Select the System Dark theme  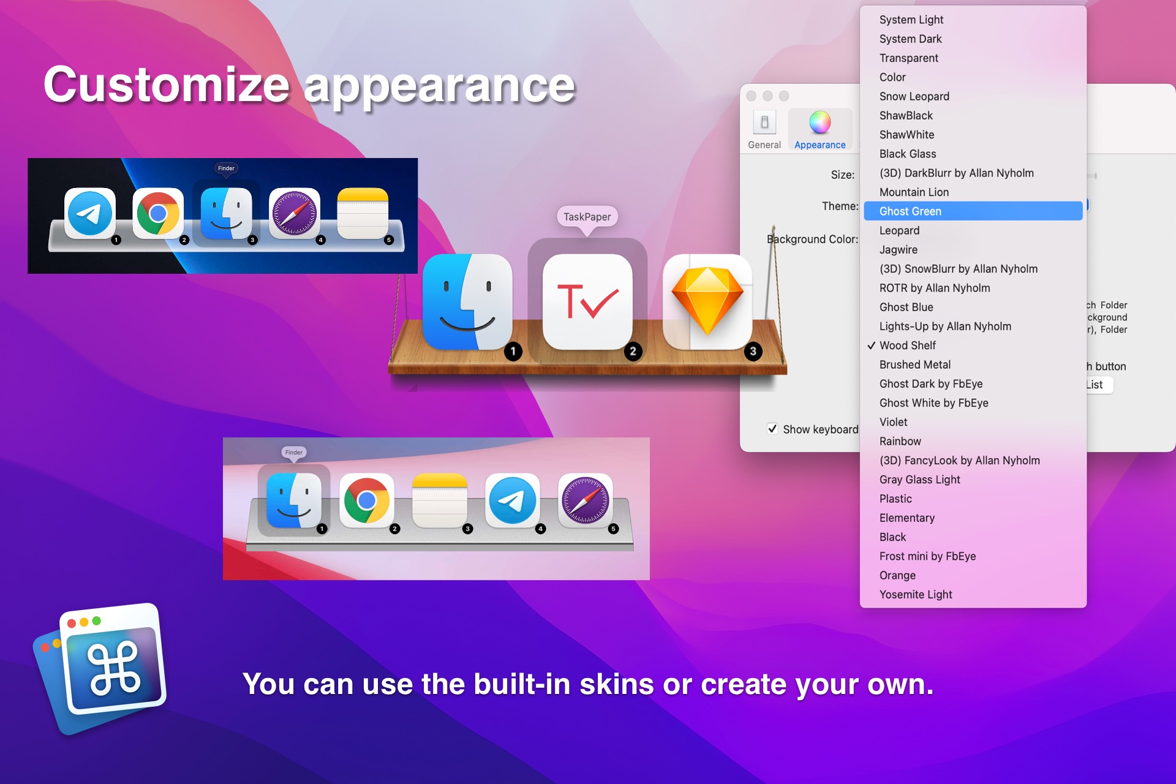(x=973, y=39)
